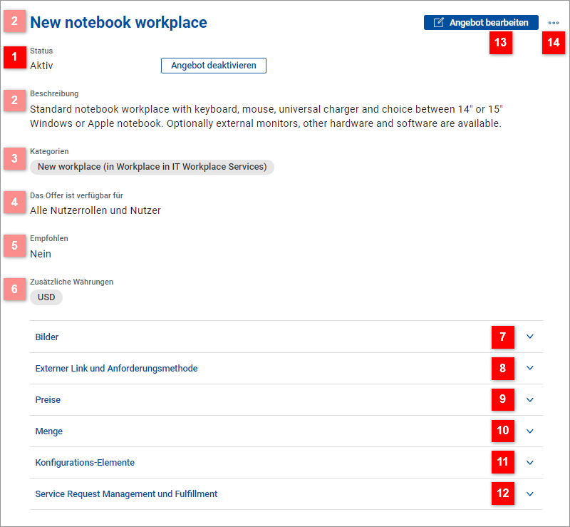570x527 pixels.
Task: Open the Preise section heading
Action: [48, 400]
